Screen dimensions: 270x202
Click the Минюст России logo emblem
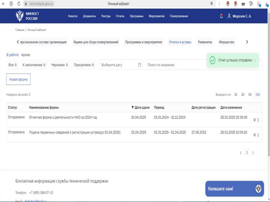click(x=20, y=16)
